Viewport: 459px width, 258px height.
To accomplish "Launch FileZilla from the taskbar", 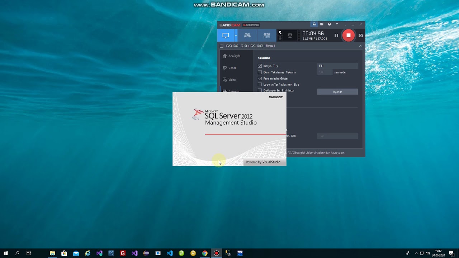I will pyautogui.click(x=123, y=253).
